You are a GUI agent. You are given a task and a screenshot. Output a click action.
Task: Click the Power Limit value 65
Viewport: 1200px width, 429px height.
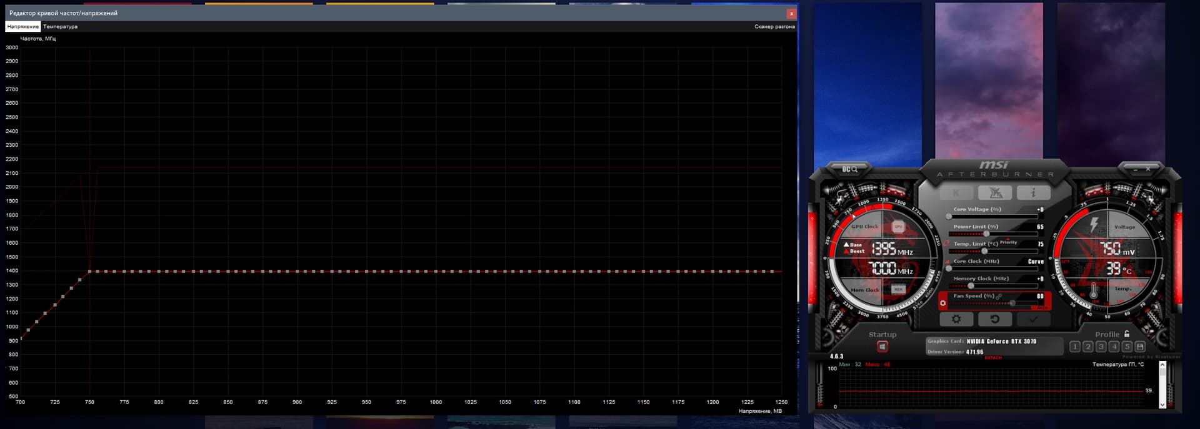point(1040,227)
